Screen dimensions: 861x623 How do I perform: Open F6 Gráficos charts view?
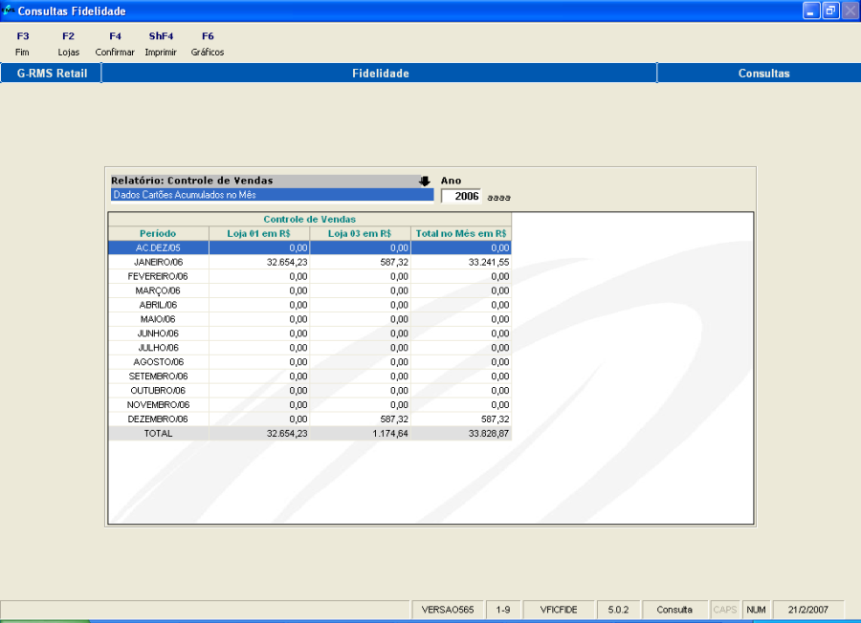208,44
